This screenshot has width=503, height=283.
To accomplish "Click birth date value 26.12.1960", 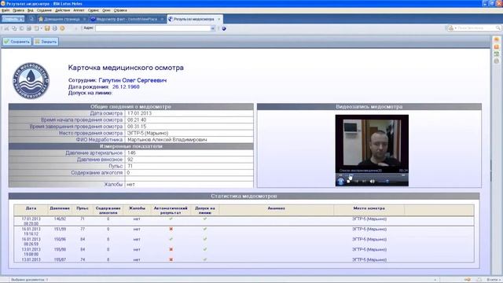I will coord(126,87).
